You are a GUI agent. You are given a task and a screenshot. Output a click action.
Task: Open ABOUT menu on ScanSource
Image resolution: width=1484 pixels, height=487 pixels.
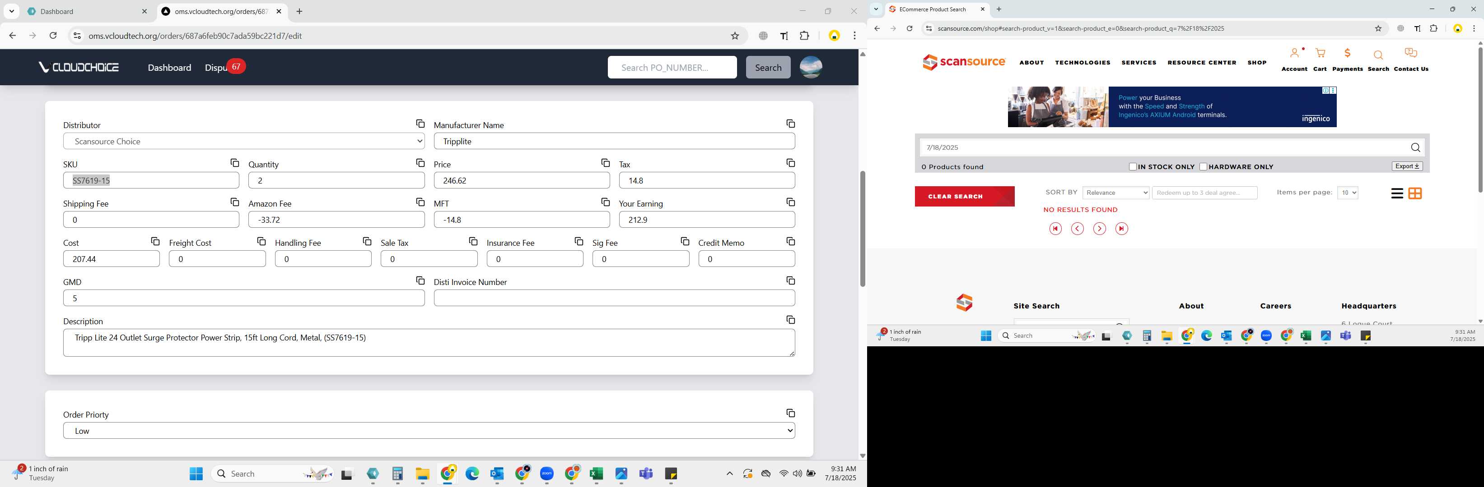tap(1031, 63)
